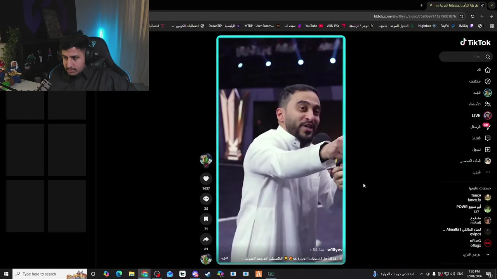Open the MTRP - User Summ... bookmark
Screen dimensions: 497x279
pos(262,26)
